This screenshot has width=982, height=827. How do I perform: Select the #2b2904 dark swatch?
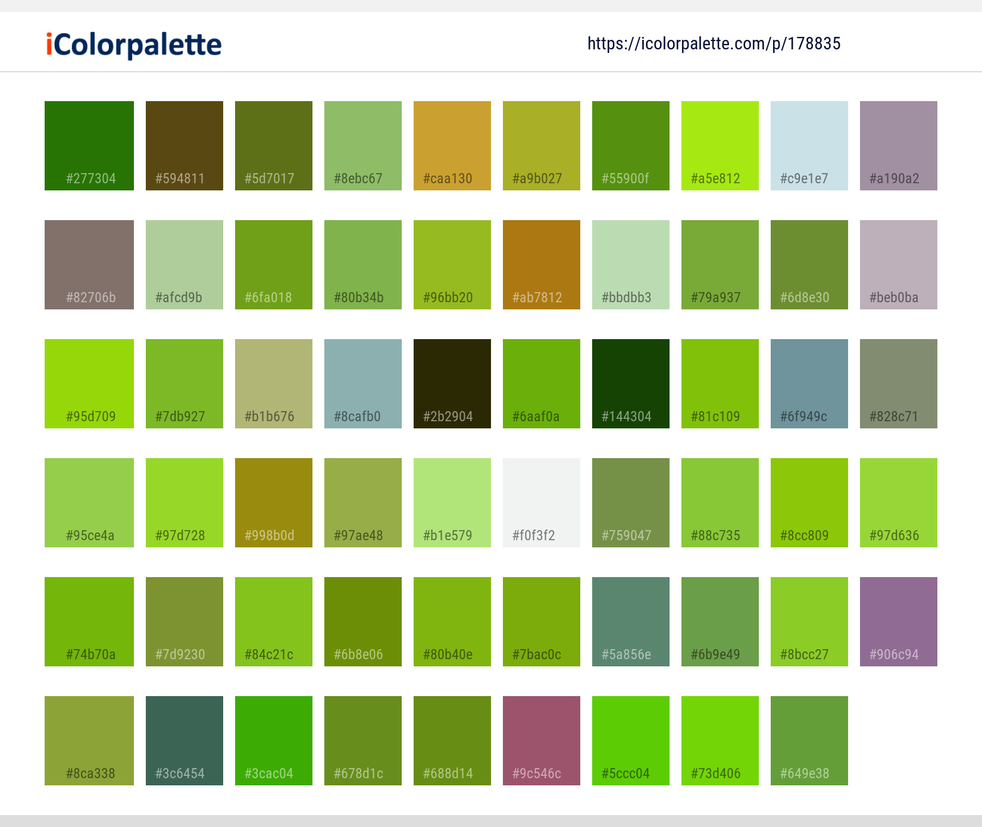[452, 384]
